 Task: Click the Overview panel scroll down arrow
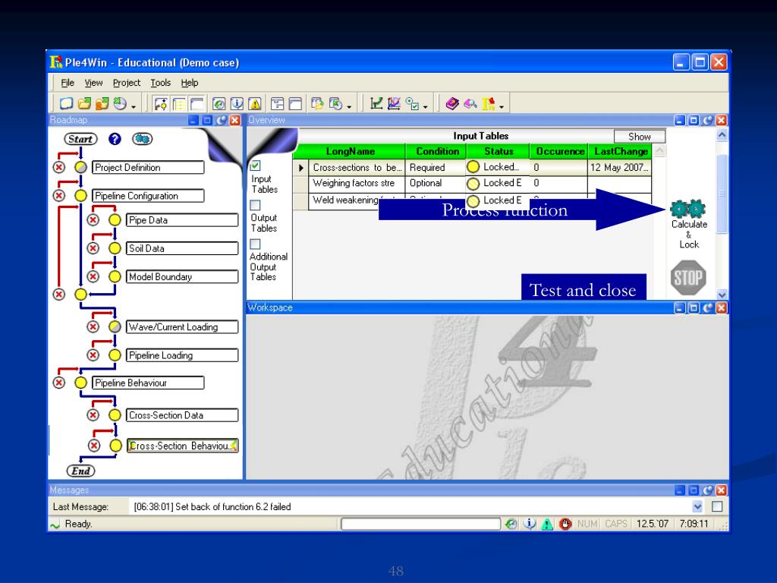tap(722, 294)
